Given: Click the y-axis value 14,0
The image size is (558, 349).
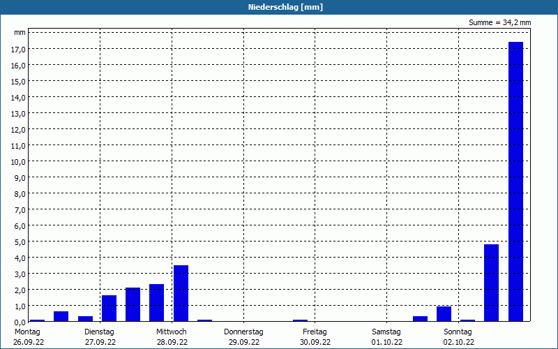Looking at the screenshot, I should coord(18,98).
